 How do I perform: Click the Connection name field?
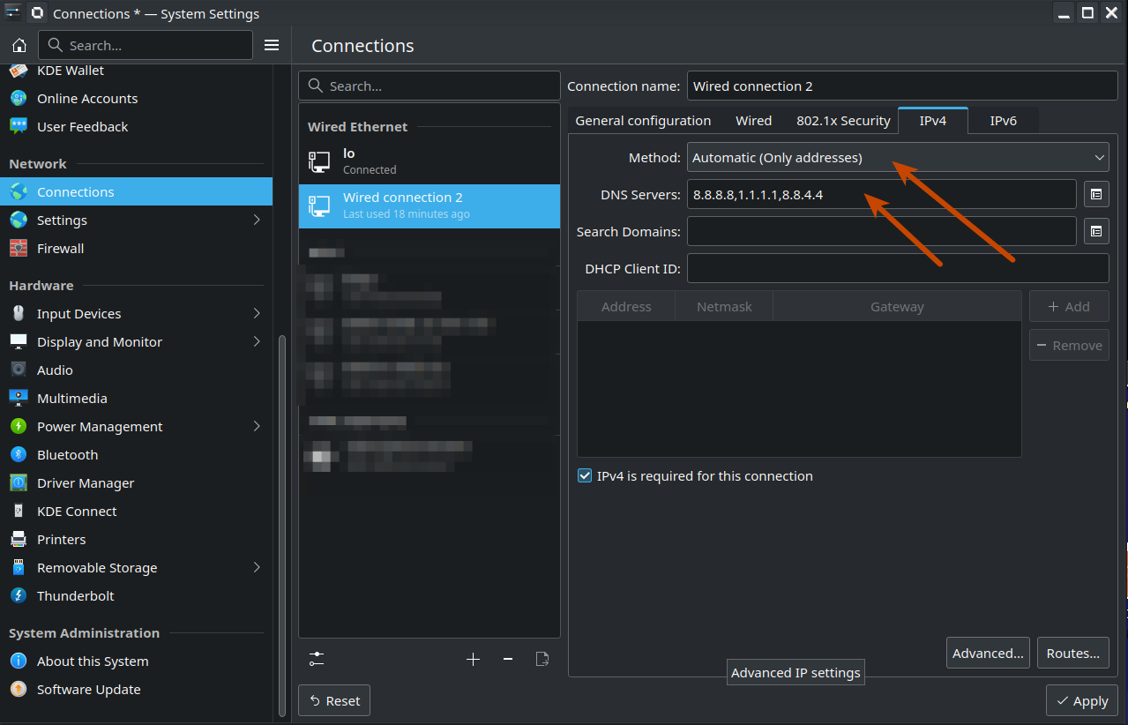point(902,86)
